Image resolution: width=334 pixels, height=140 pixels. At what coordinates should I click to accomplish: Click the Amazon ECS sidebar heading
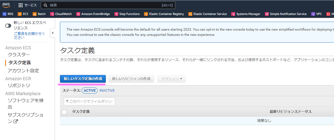[18, 48]
